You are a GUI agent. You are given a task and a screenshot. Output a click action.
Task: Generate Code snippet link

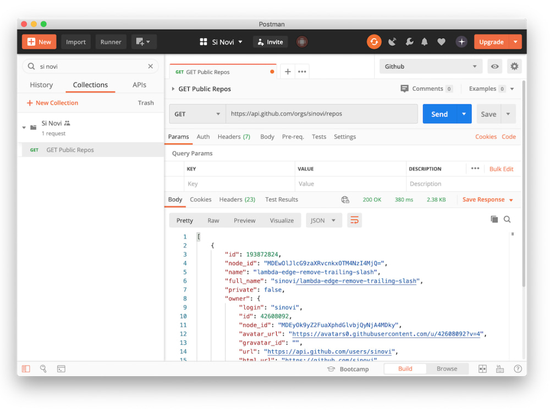509,137
